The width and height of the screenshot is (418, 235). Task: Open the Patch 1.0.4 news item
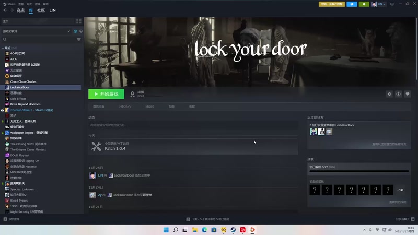click(193, 146)
